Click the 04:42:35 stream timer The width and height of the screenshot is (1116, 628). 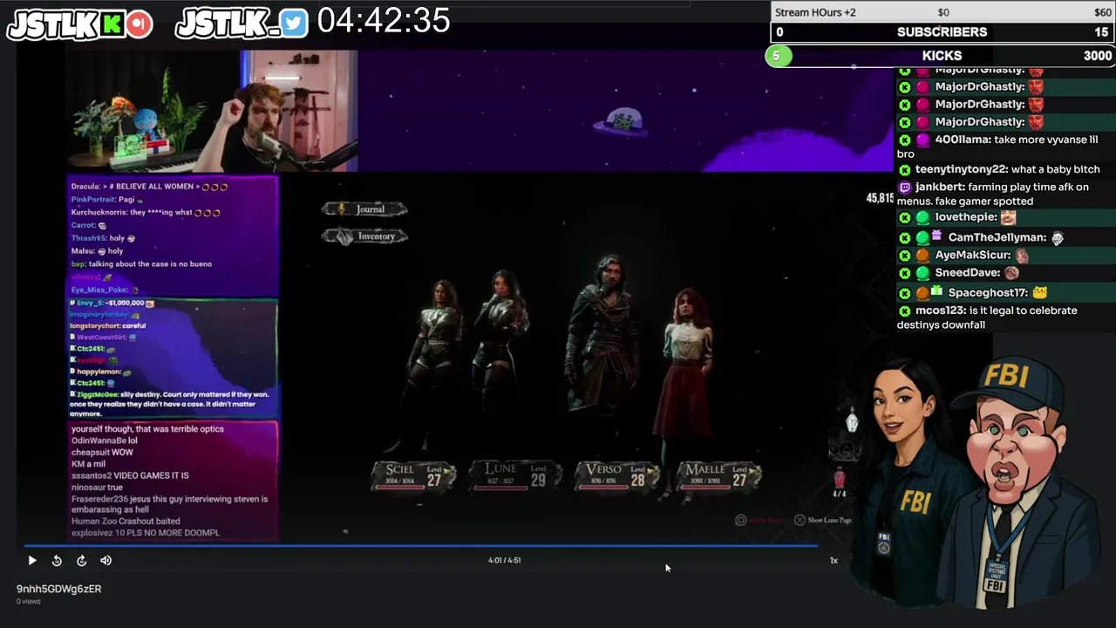pos(384,21)
